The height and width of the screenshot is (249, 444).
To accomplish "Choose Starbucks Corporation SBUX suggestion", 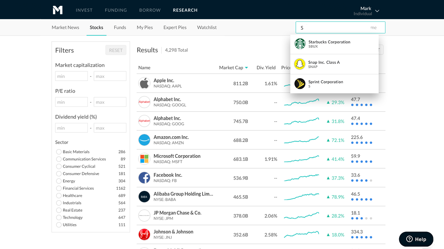I will [x=334, y=44].
